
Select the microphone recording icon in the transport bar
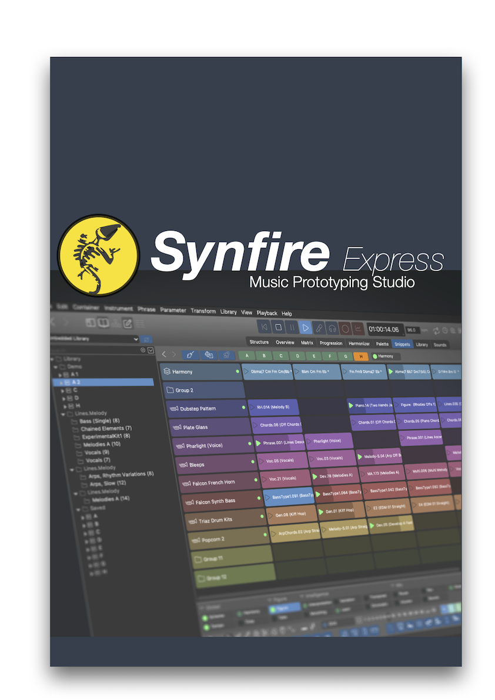(x=320, y=329)
